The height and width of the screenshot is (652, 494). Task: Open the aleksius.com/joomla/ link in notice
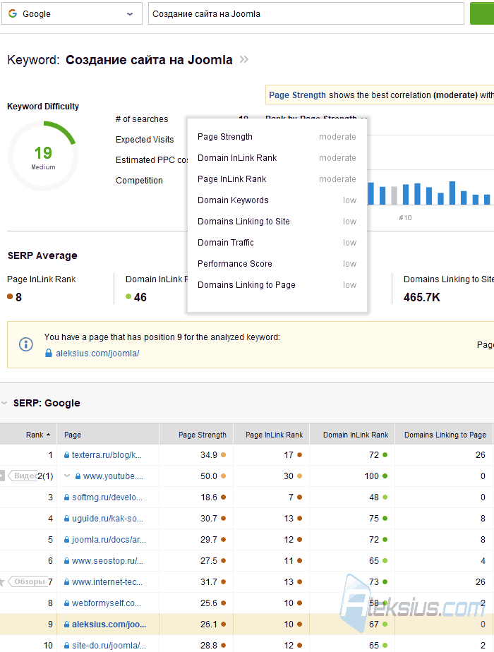97,354
